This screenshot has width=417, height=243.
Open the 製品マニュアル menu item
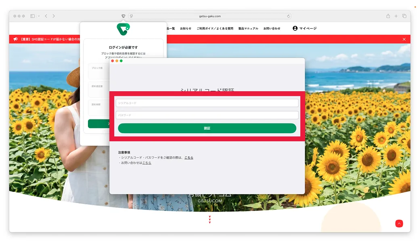click(248, 28)
